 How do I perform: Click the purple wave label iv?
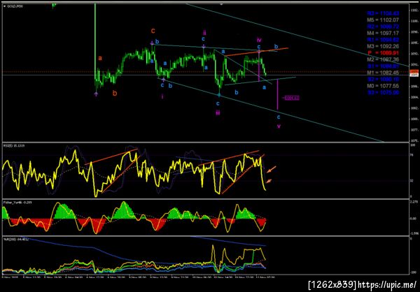tap(259, 40)
